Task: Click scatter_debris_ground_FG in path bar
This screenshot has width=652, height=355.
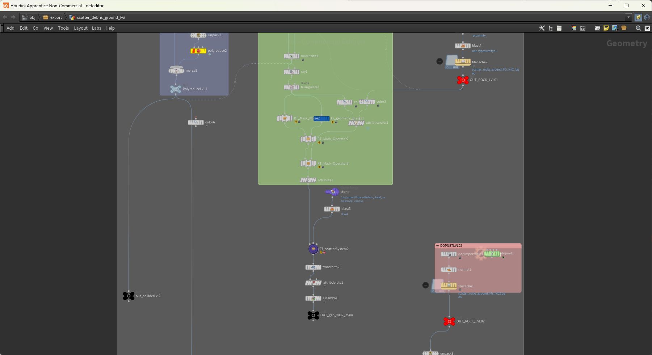Action: [x=97, y=17]
